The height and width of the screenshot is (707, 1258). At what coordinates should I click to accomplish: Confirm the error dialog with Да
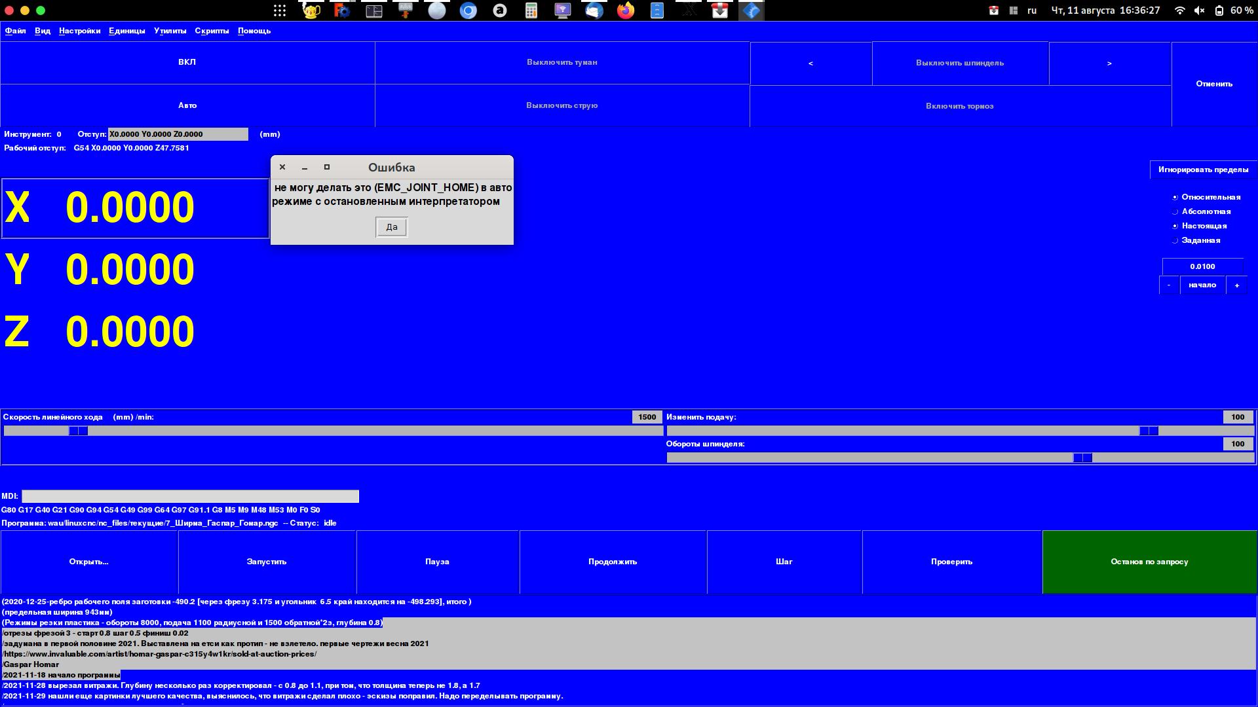[x=391, y=227]
